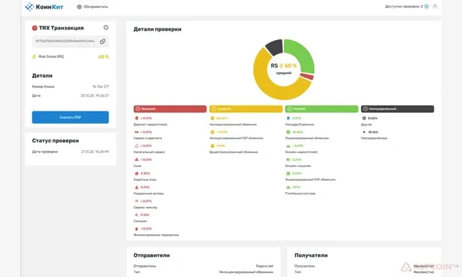Image resolution: width=462 pixels, height=277 pixels.
Task: Open the КоинКит logo home link
Action: (x=44, y=7)
